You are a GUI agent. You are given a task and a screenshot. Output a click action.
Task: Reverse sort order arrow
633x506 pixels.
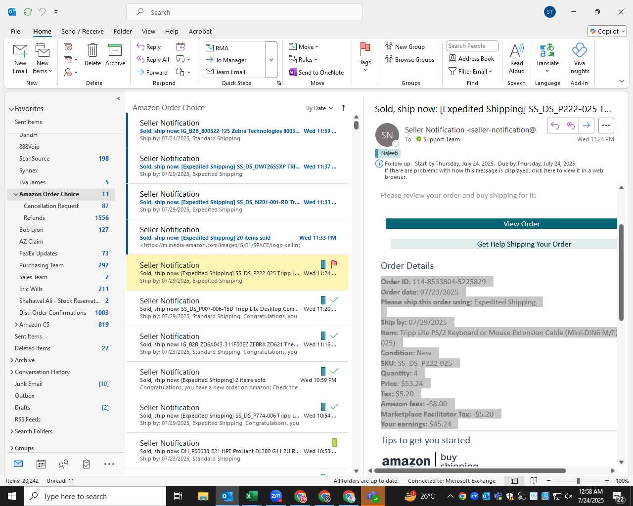click(x=344, y=108)
